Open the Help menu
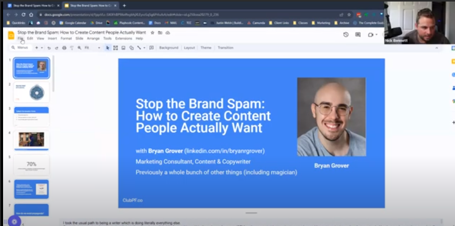 [139, 38]
